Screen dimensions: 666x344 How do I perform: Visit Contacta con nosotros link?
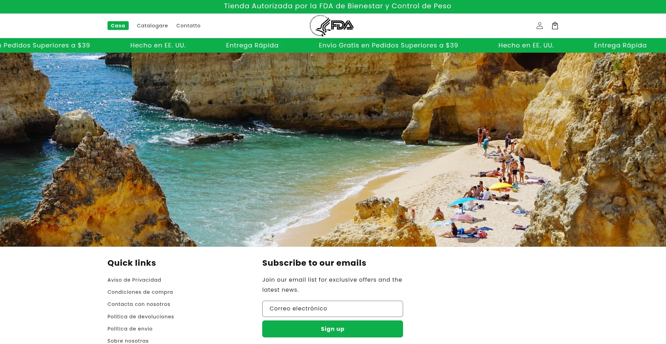click(x=139, y=304)
